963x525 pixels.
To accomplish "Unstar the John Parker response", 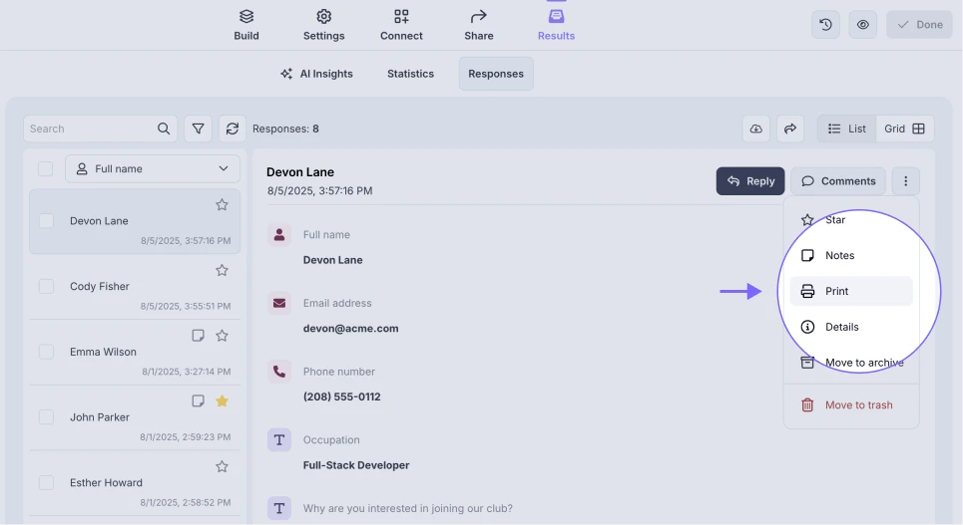I will click(222, 400).
